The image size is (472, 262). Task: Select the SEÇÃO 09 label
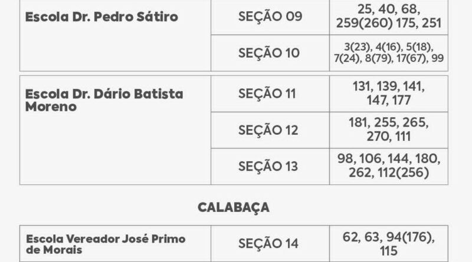click(270, 16)
